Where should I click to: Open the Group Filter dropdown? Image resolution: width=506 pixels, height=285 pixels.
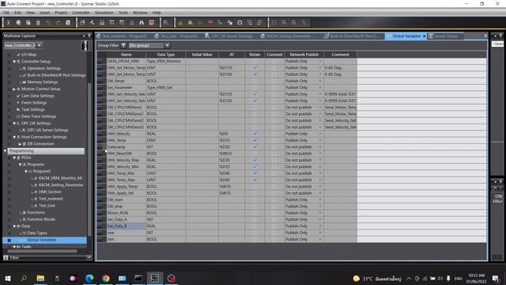coord(167,45)
